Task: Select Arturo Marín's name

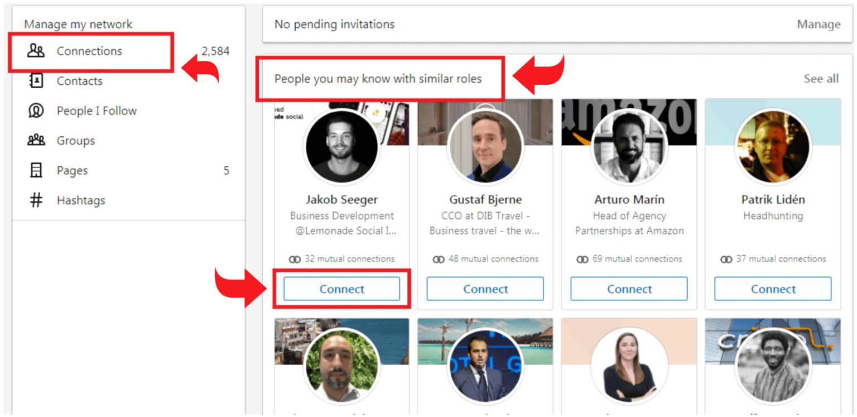Action: point(629,199)
